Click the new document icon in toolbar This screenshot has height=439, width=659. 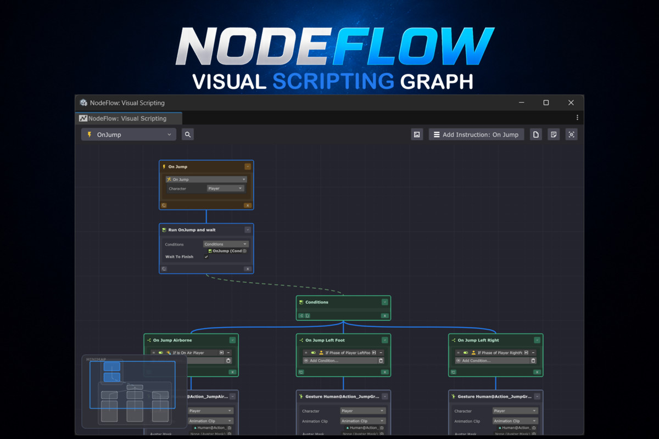pyautogui.click(x=536, y=134)
